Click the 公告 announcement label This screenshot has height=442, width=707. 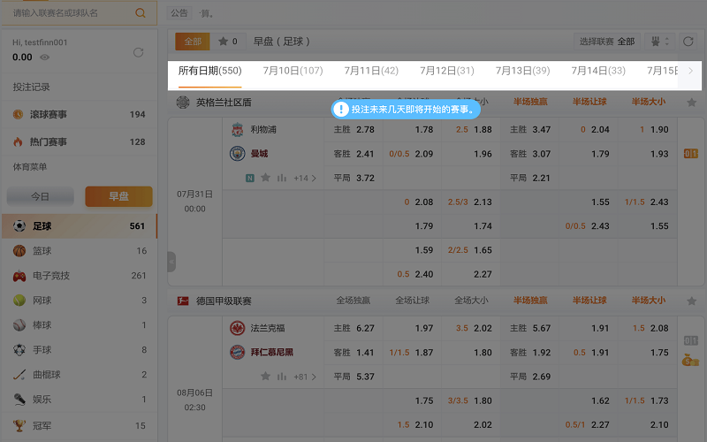click(x=179, y=13)
